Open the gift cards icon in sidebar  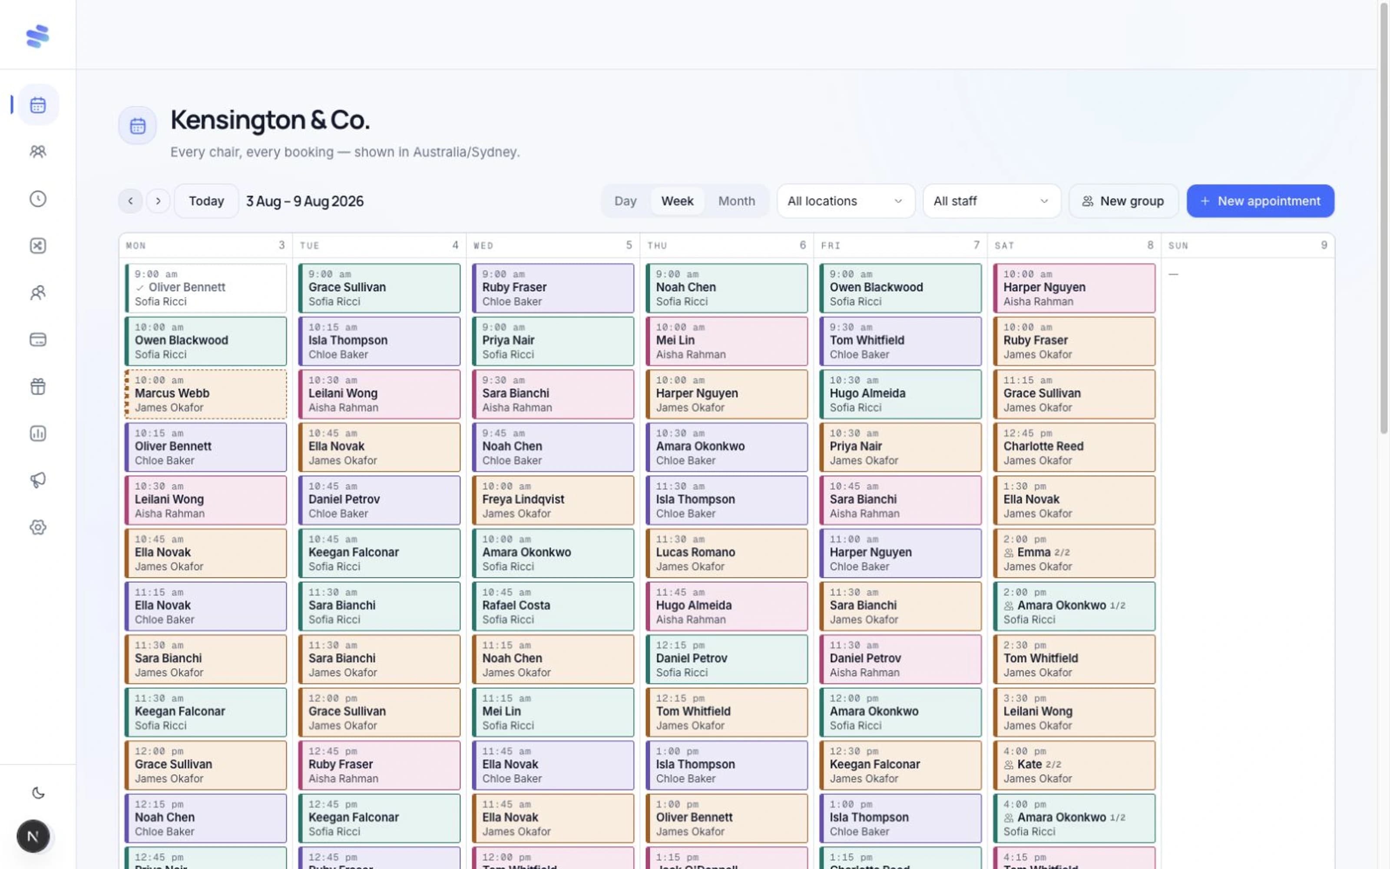[38, 387]
